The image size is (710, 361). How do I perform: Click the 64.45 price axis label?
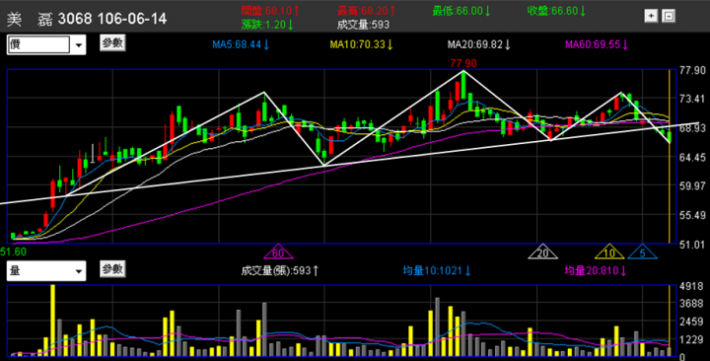(693, 157)
